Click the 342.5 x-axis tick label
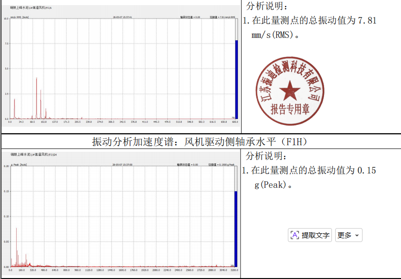 [x=122, y=122]
